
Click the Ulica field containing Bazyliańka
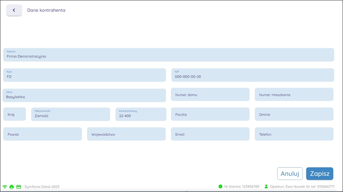pyautogui.click(x=84, y=95)
